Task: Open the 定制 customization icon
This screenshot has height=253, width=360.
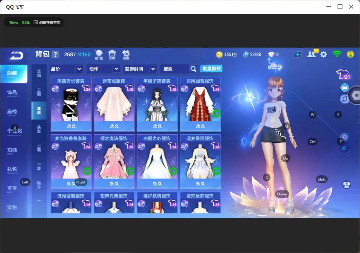Action: 126,55
